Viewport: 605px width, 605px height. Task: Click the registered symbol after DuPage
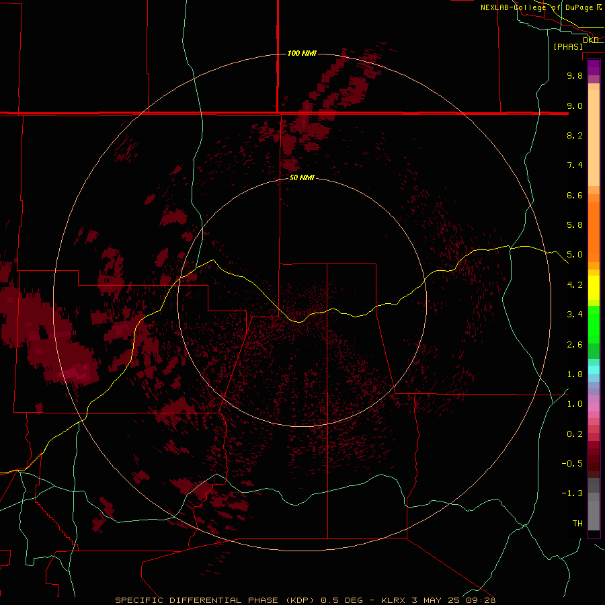point(599,7)
